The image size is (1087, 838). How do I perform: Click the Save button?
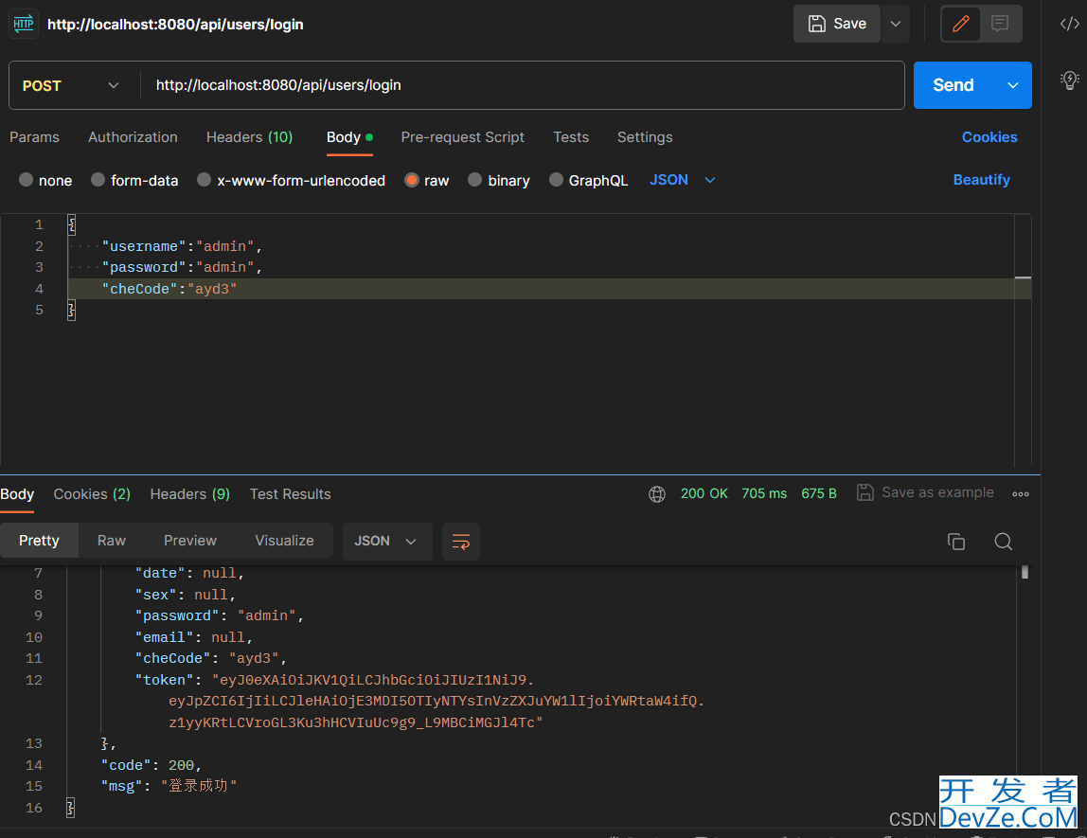pyautogui.click(x=837, y=24)
